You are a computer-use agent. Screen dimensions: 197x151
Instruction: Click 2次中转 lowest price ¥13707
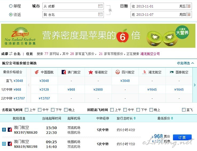tap(19, 98)
